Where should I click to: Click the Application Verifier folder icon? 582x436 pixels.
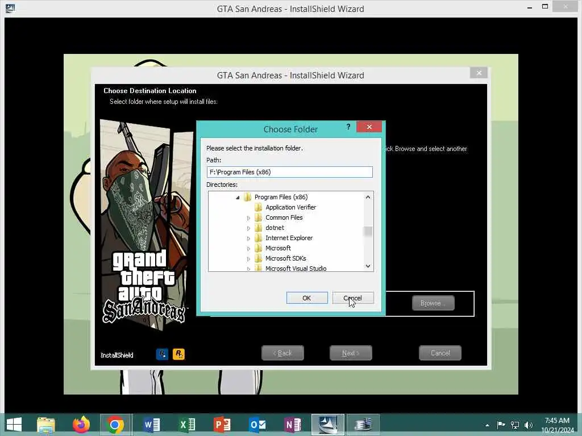259,207
